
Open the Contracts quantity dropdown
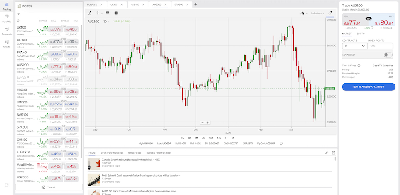[x=355, y=46]
